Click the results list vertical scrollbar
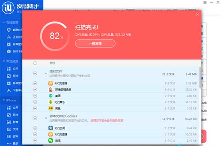 click(x=200, y=78)
